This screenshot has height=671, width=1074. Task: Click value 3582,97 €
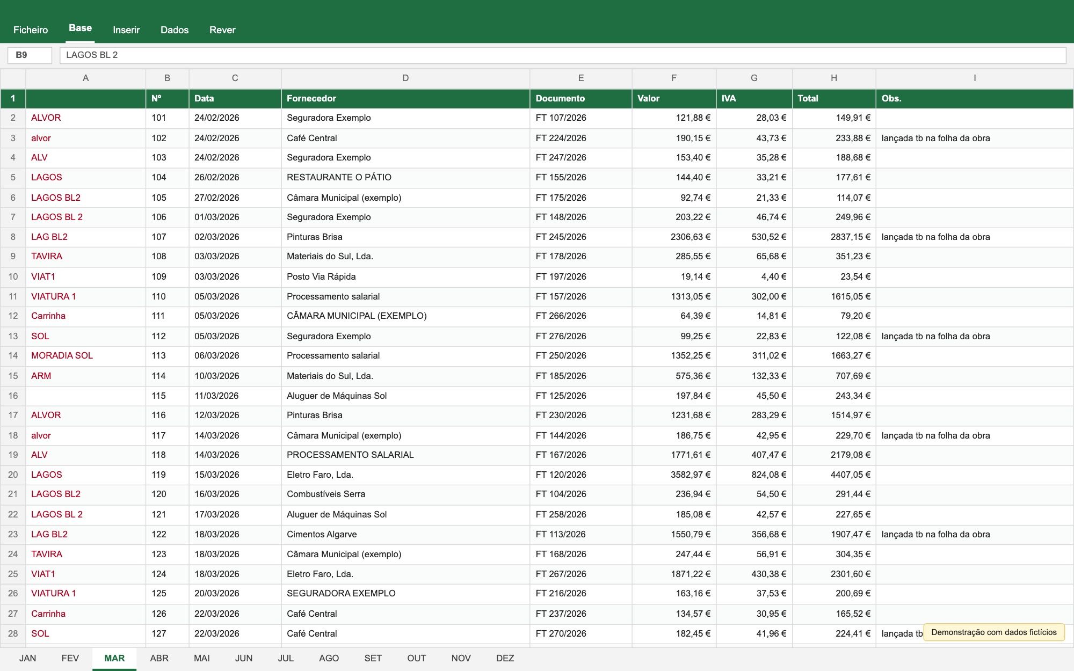(x=674, y=475)
